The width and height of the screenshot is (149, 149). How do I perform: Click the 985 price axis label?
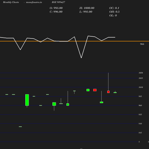140,96
